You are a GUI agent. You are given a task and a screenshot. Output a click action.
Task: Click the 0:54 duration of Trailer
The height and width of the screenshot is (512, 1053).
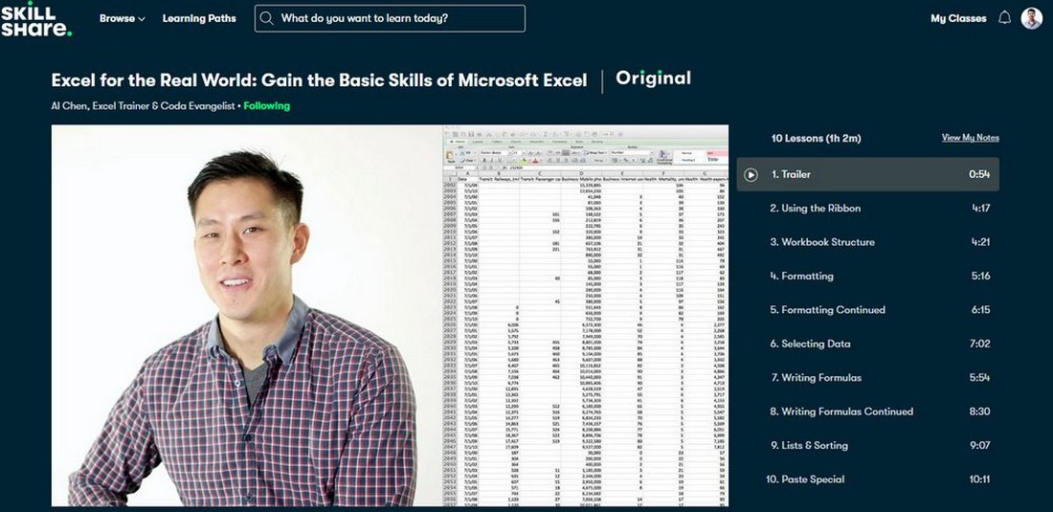tap(979, 174)
